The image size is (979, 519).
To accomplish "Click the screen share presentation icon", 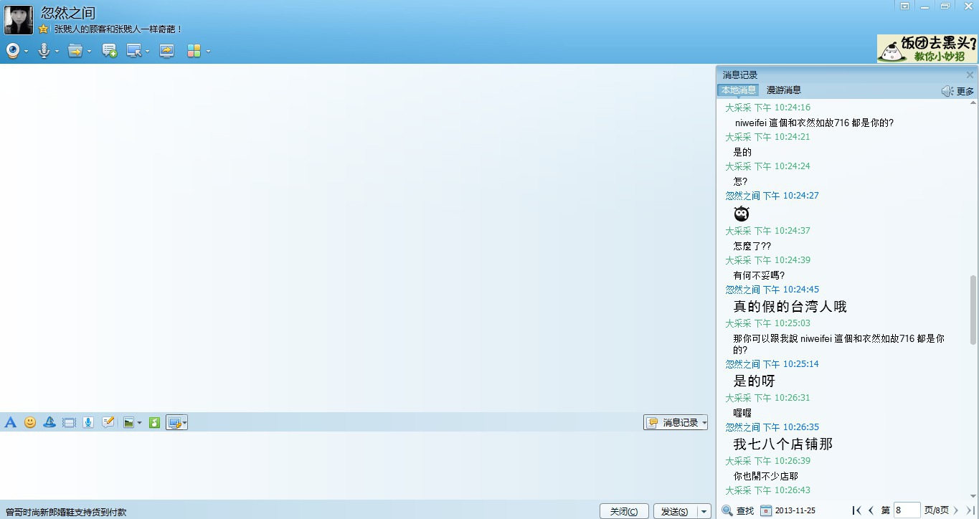I will [x=166, y=51].
